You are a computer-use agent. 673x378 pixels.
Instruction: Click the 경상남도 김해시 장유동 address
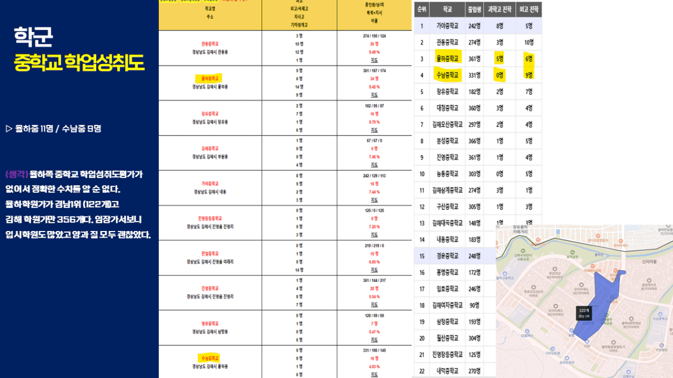pos(210,122)
